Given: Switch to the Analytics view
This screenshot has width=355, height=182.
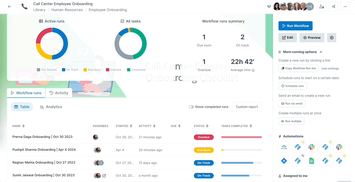Looking at the screenshot, I should [51, 107].
